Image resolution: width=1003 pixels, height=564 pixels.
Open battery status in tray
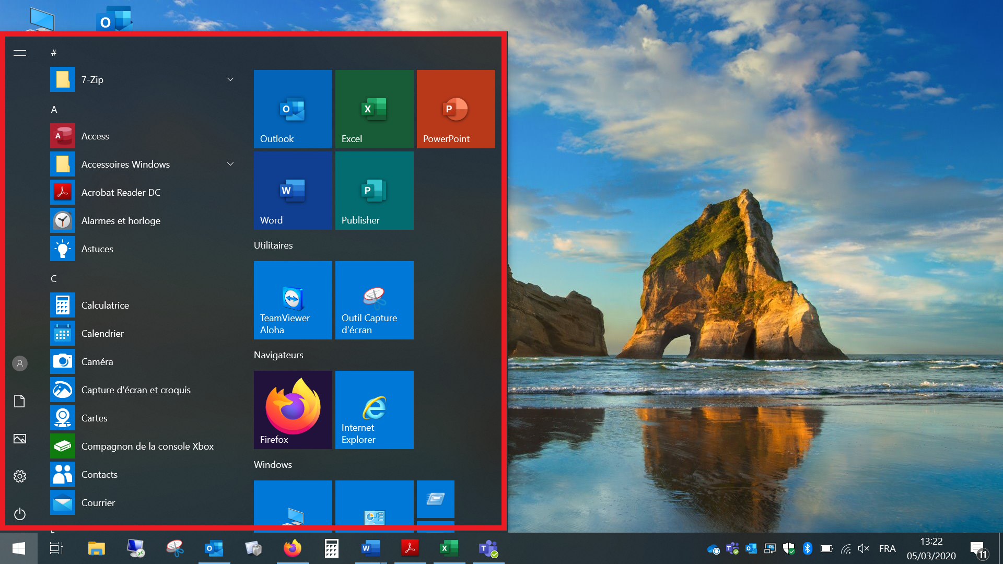click(826, 548)
